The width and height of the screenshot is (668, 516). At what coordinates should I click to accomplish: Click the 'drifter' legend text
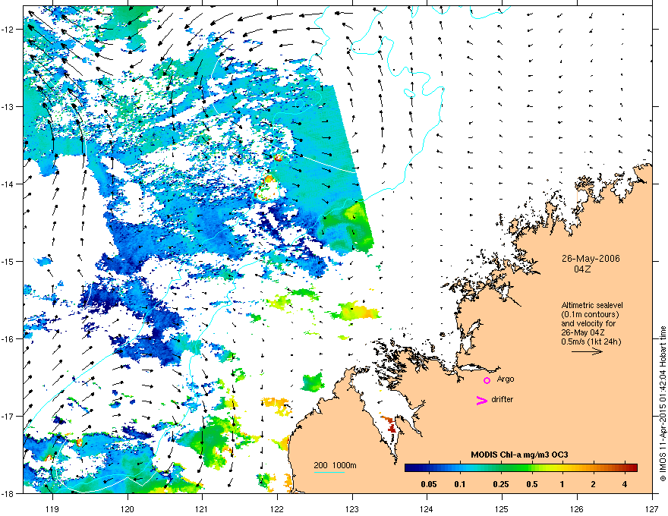pos(503,399)
